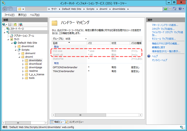Screen dimensions: 187x131
Task: Sort by the パス column header
Action: (x=98, y=43)
